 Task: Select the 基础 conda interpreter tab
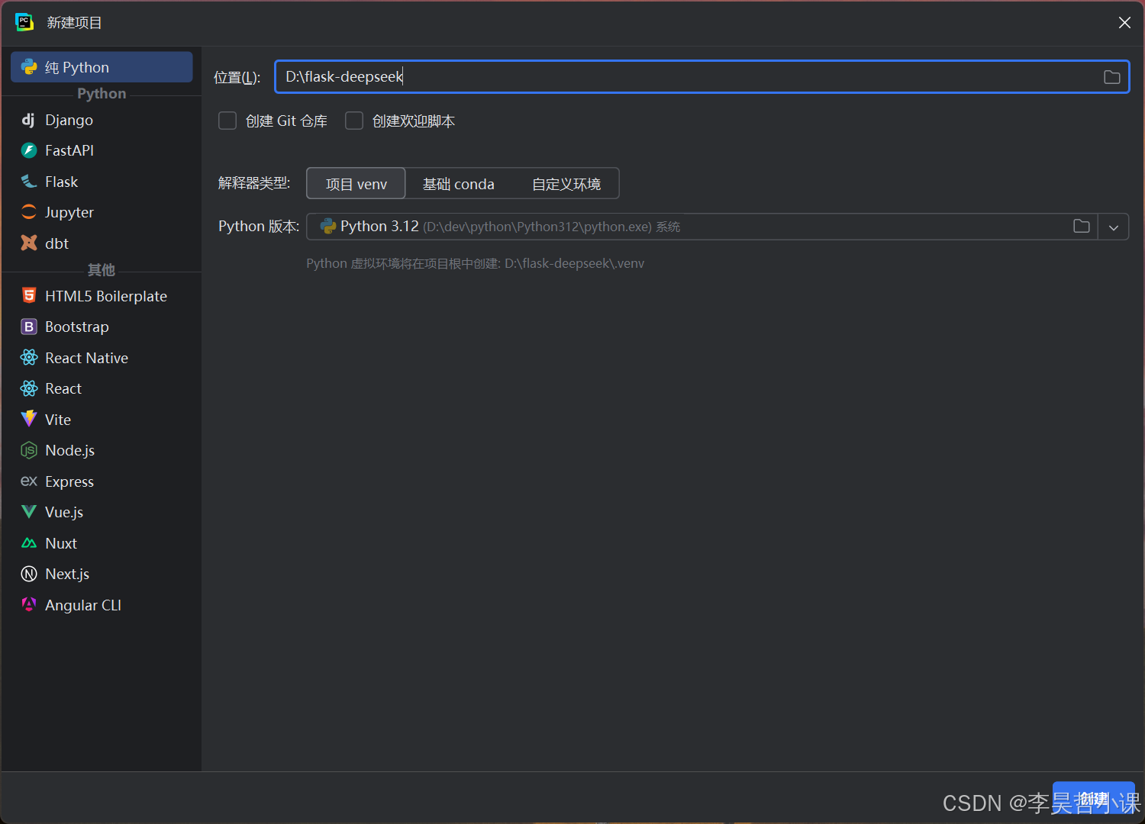(459, 184)
